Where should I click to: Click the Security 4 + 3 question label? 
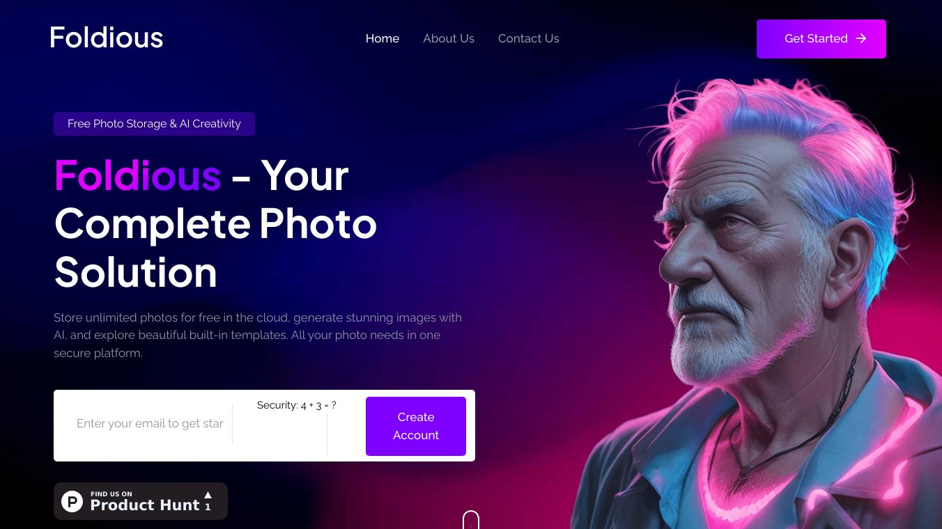pyautogui.click(x=297, y=405)
